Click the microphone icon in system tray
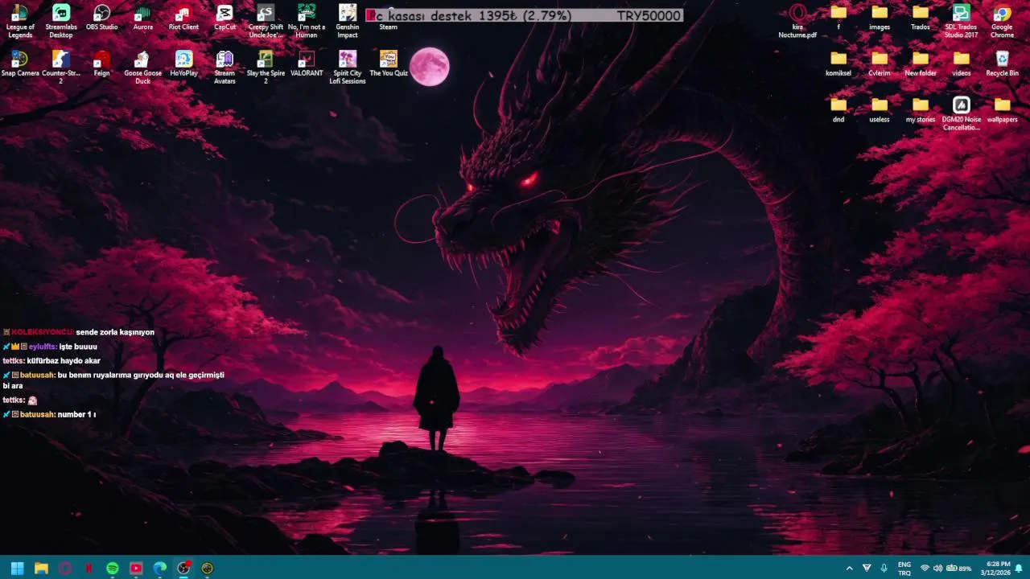This screenshot has height=579, width=1030. [884, 569]
